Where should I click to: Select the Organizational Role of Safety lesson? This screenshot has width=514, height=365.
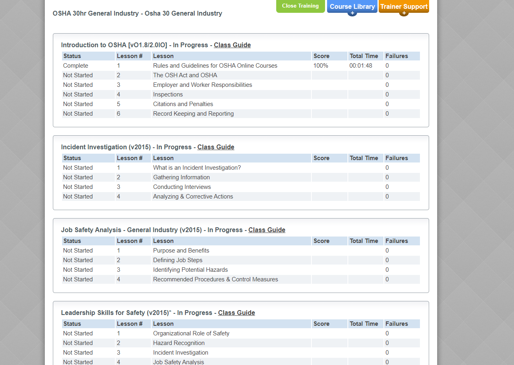[x=191, y=333]
